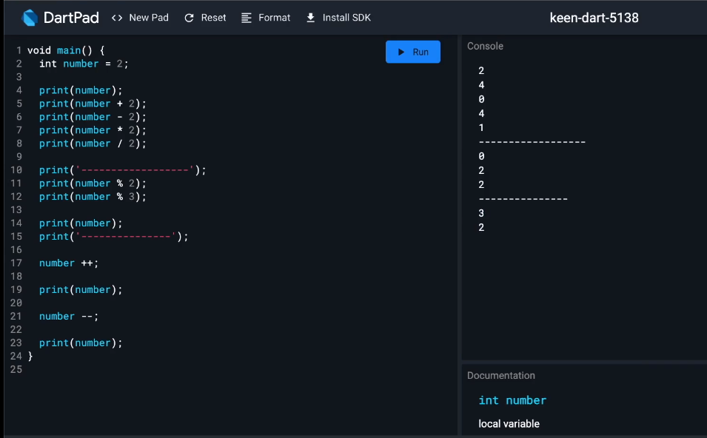
Task: Click Install SDK link
Action: click(x=338, y=18)
